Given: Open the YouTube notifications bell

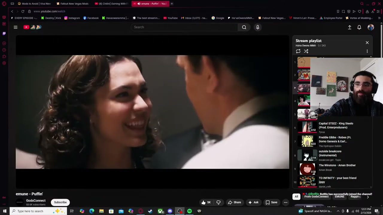Looking at the screenshot, I should point(359,27).
